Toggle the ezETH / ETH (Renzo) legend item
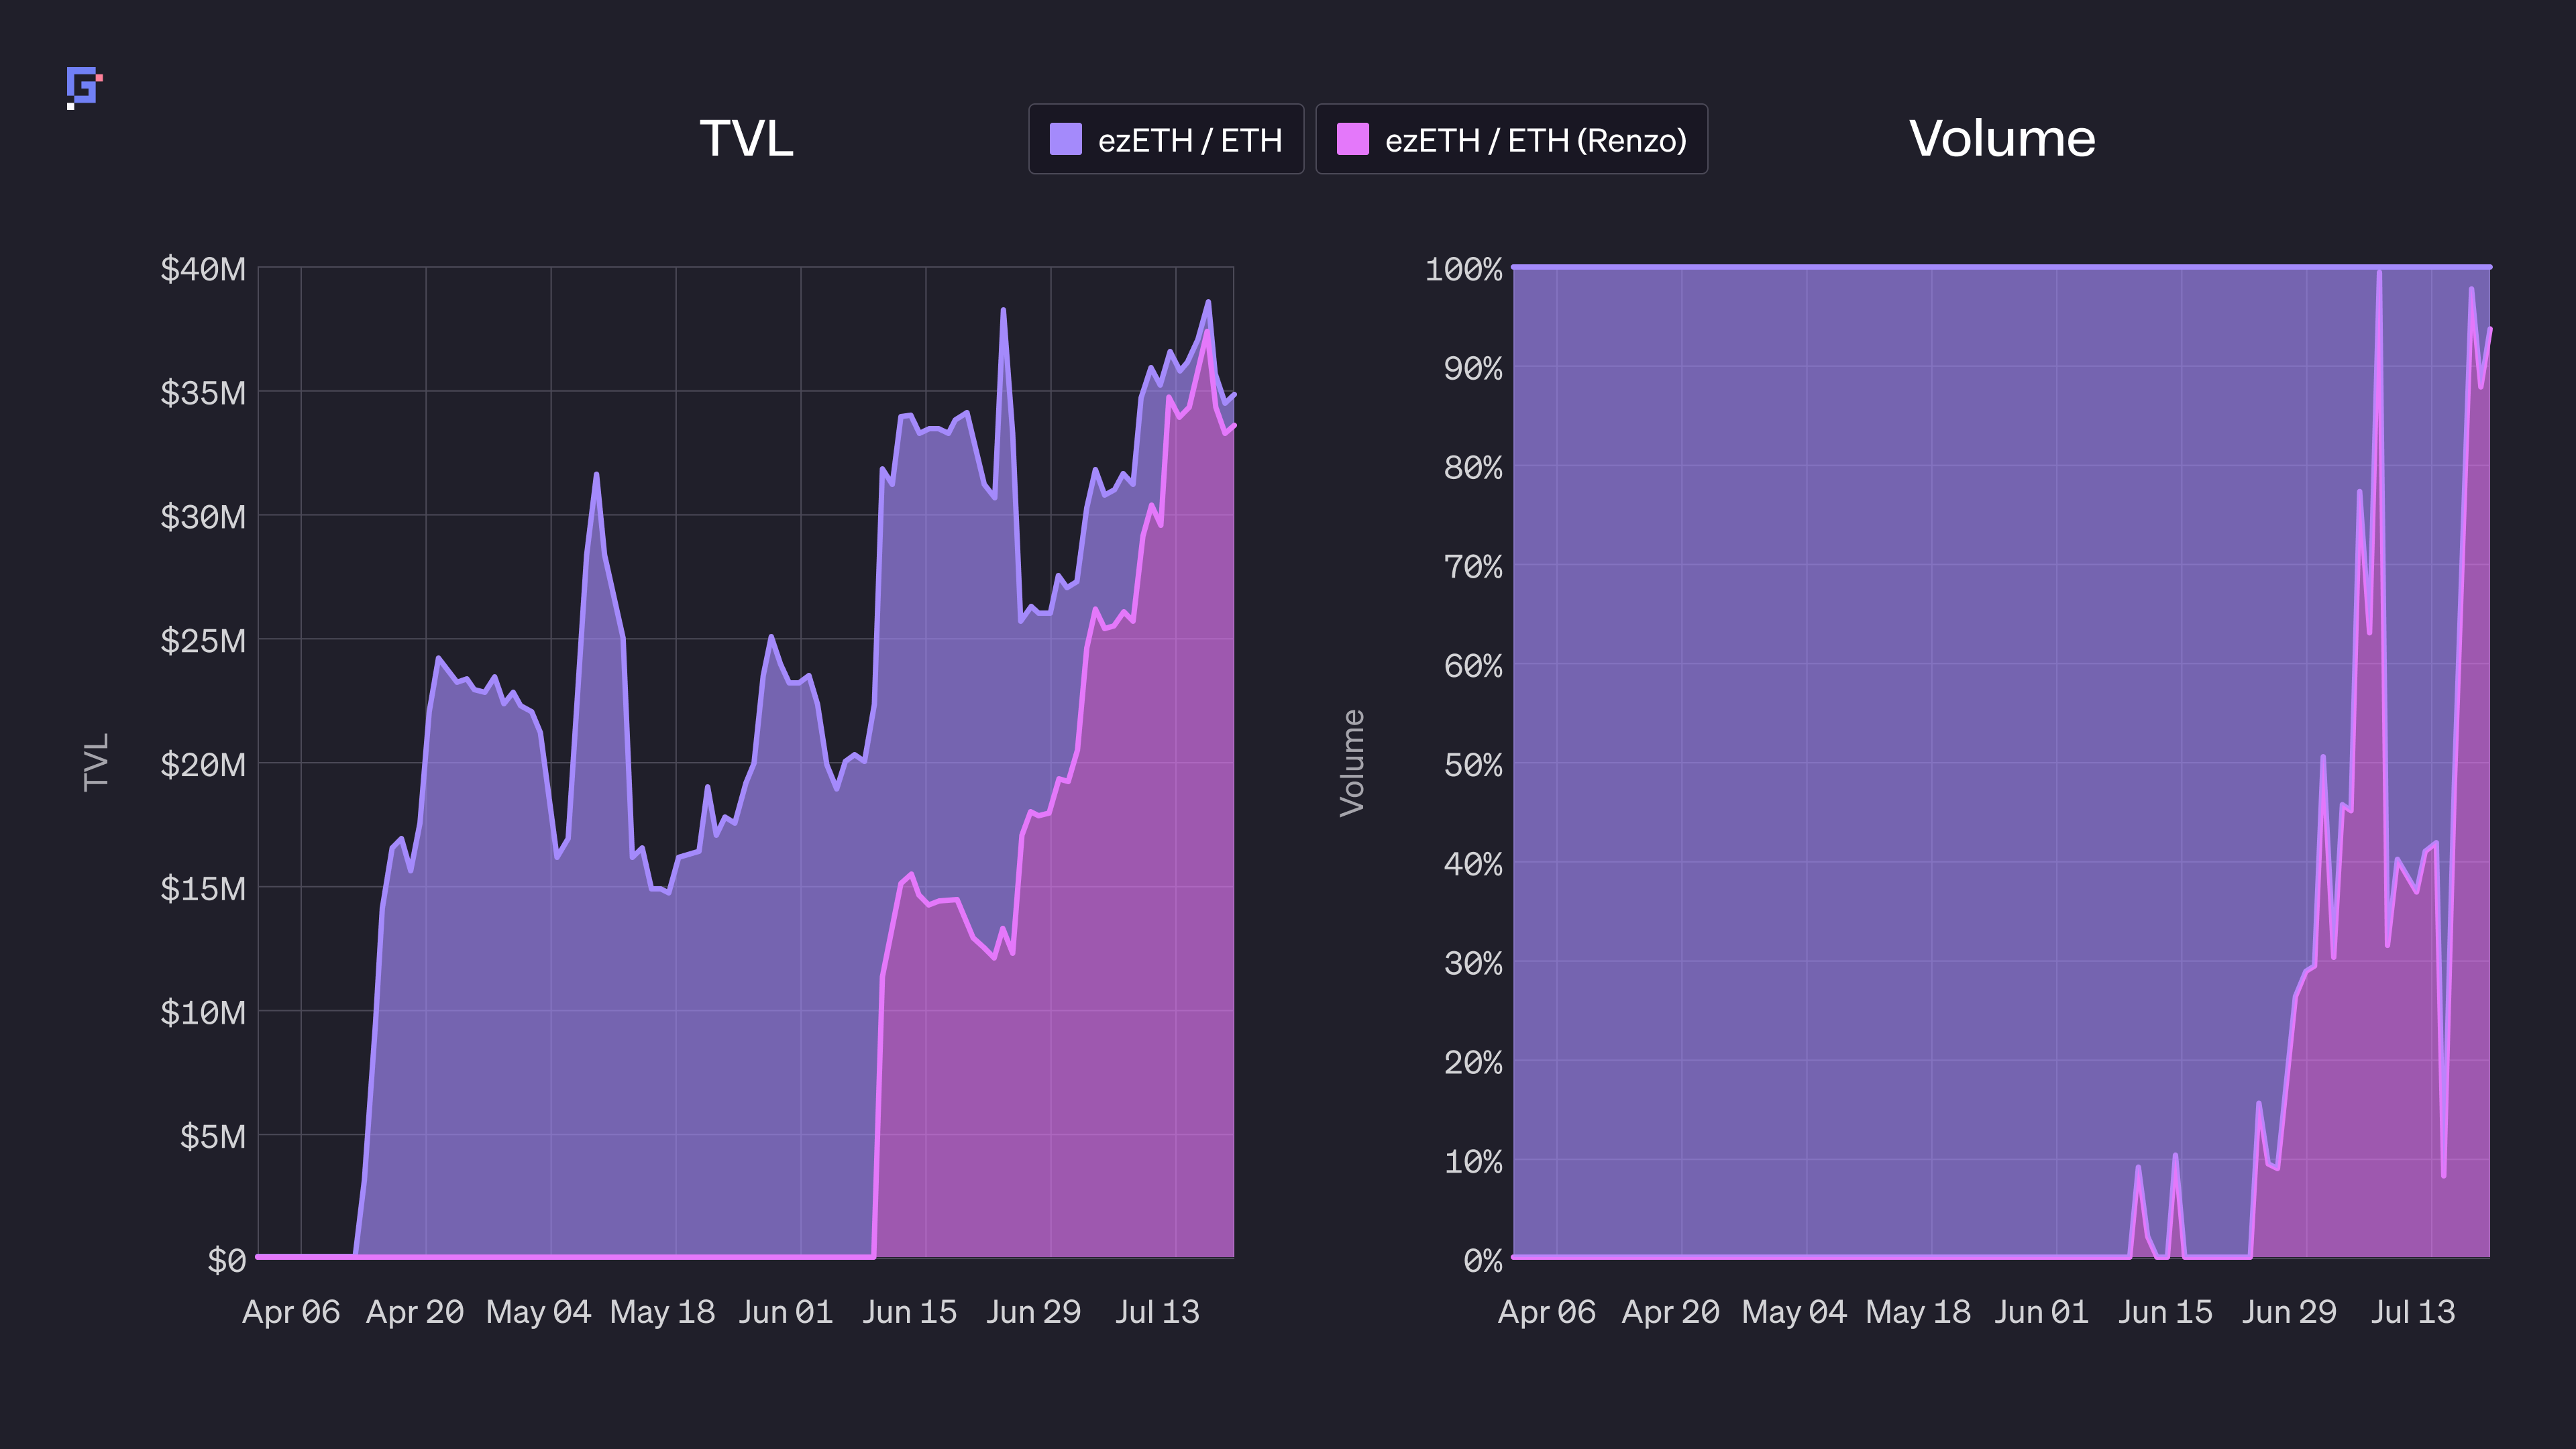The height and width of the screenshot is (1449, 2576). click(1512, 139)
